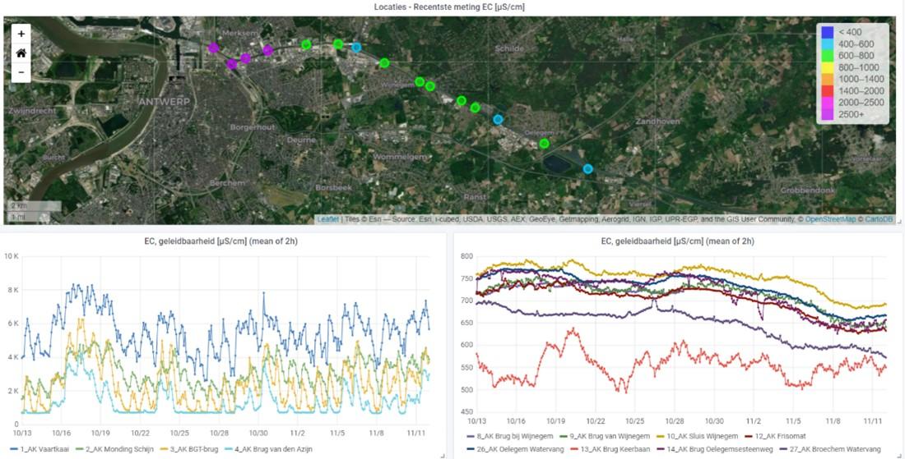Click the '10/13' x-axis label on left chart
The image size is (905, 459).
[21, 433]
